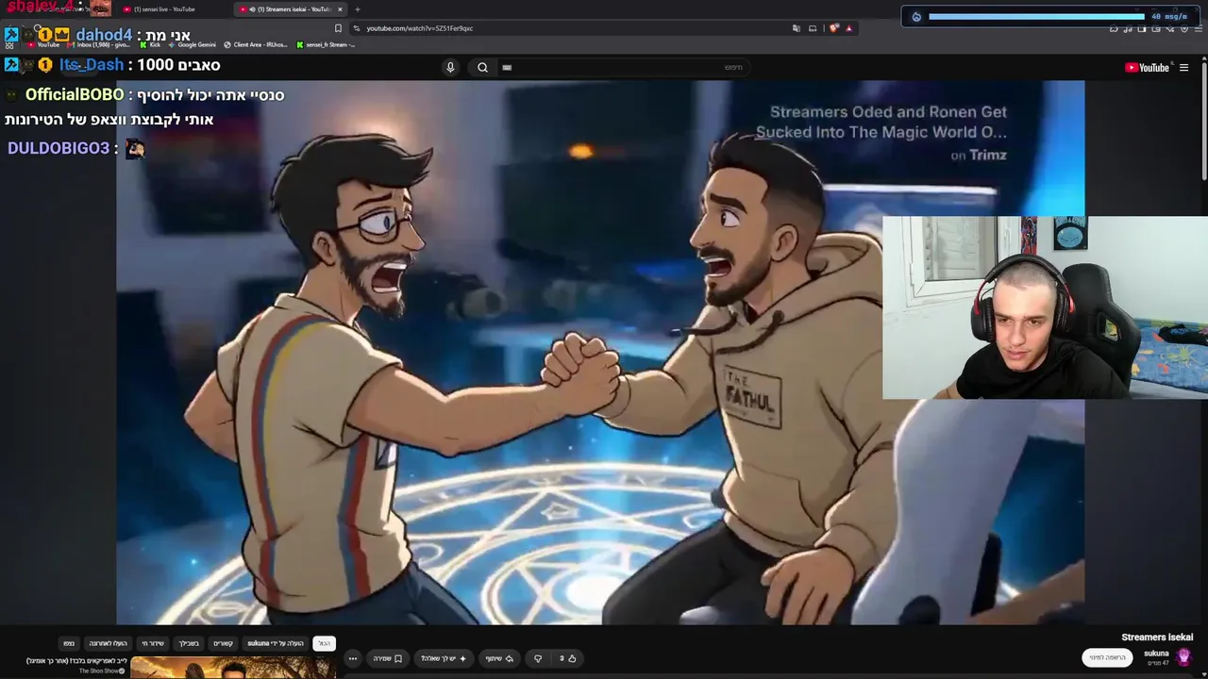This screenshot has width=1208, height=679.
Task: Click the dahod4 username in chat overlay
Action: (104, 36)
